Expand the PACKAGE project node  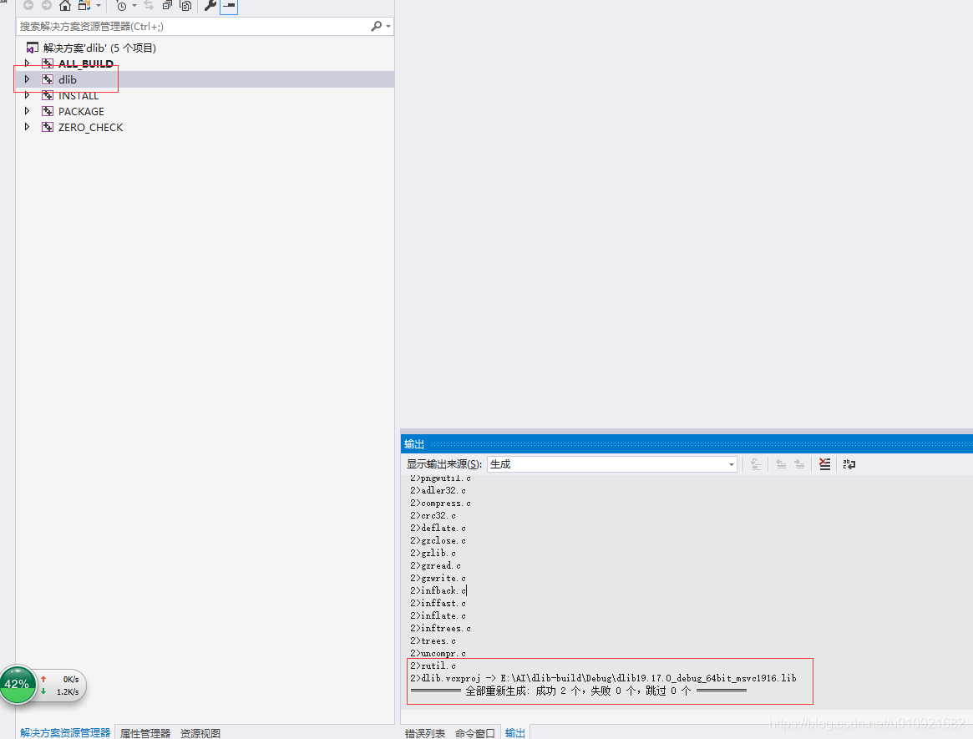pyautogui.click(x=27, y=111)
